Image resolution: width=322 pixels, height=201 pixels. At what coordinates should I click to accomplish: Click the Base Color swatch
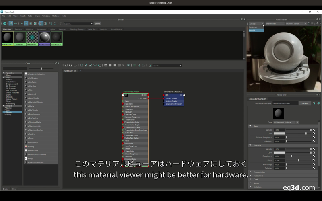coord(279,133)
